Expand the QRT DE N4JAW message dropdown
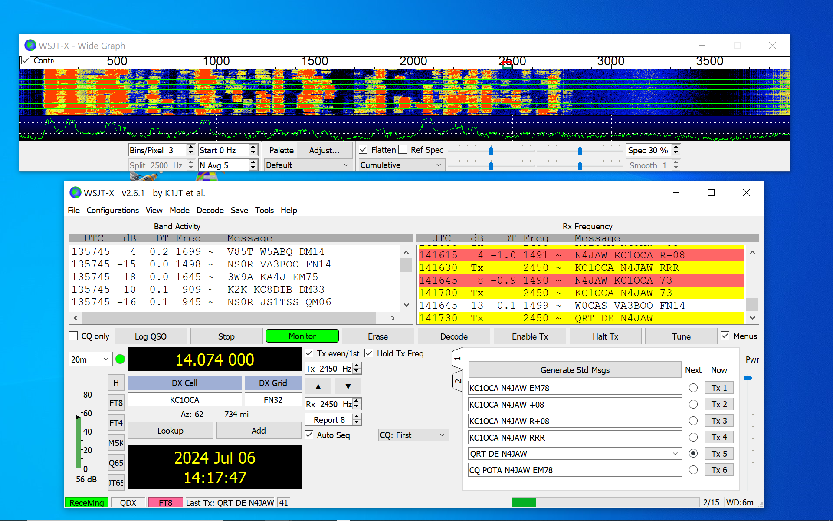Screen dimensions: 833x521 pos(675,454)
